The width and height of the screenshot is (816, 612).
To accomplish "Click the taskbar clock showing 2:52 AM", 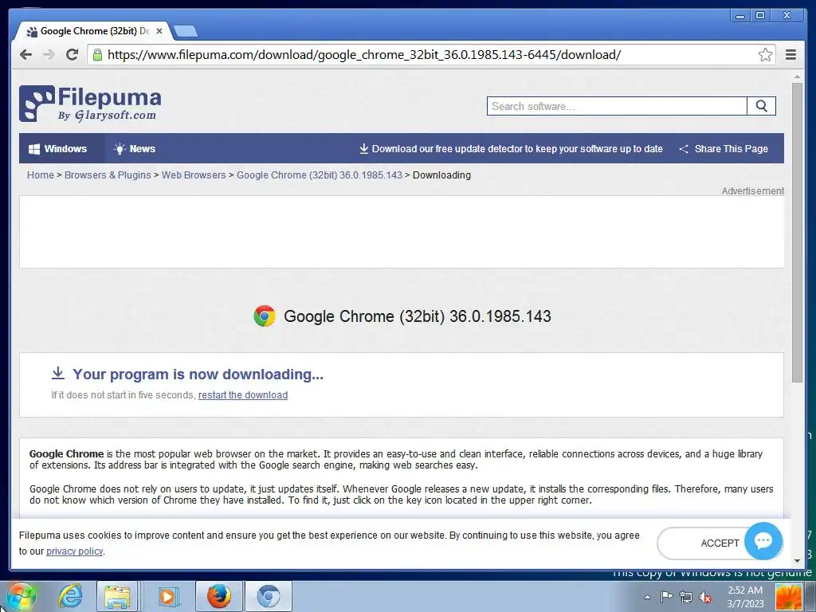I will (x=745, y=597).
